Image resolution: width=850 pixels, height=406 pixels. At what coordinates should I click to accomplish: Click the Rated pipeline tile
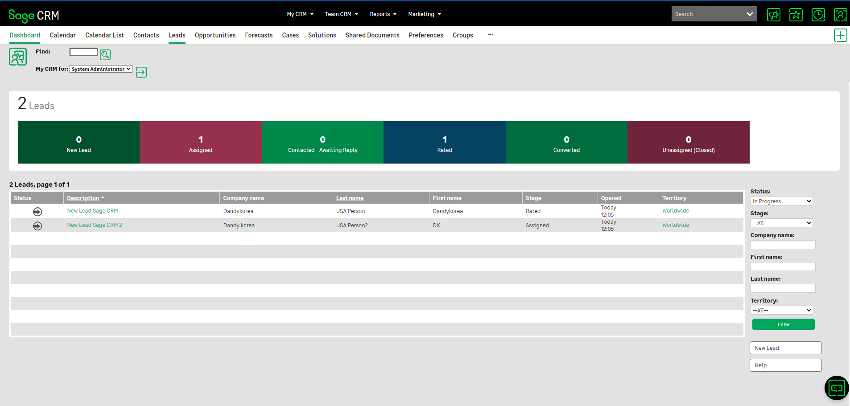[445, 143]
